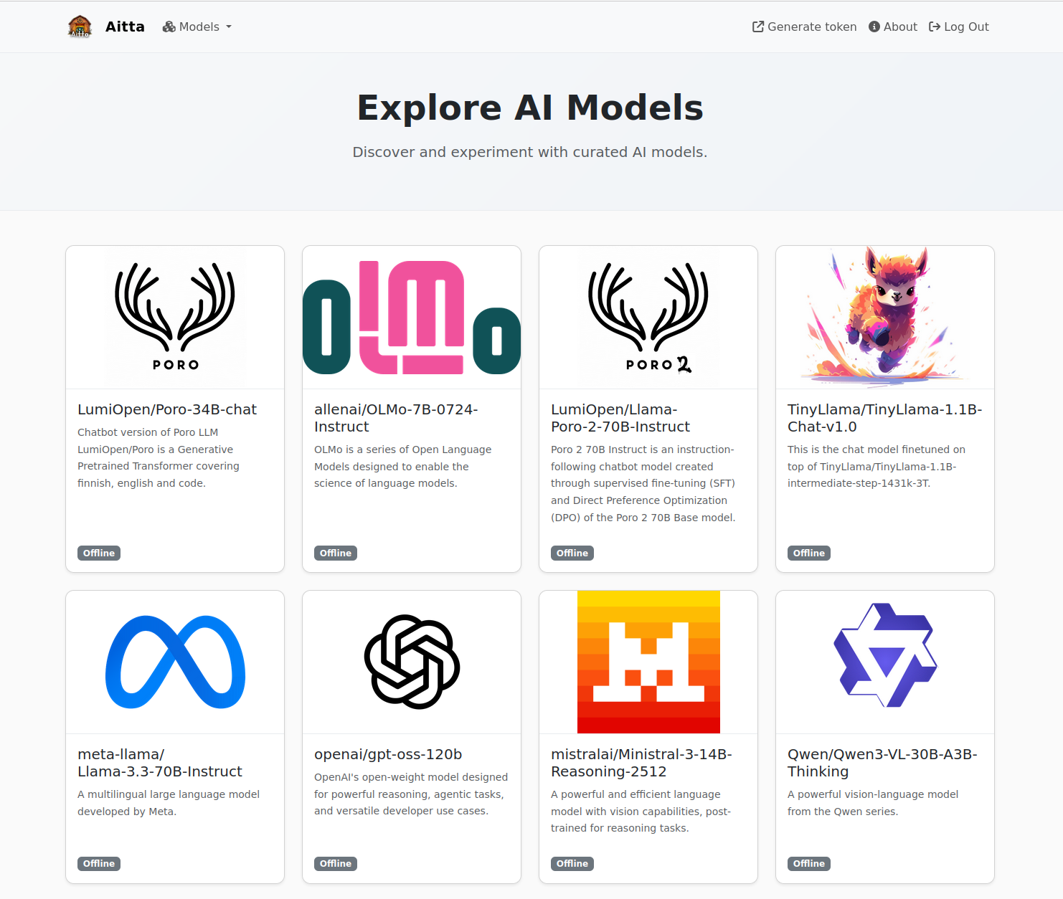Click 'OLMo is a series of Open Language' text
Viewport: 1063px width, 899px height.
tap(403, 449)
